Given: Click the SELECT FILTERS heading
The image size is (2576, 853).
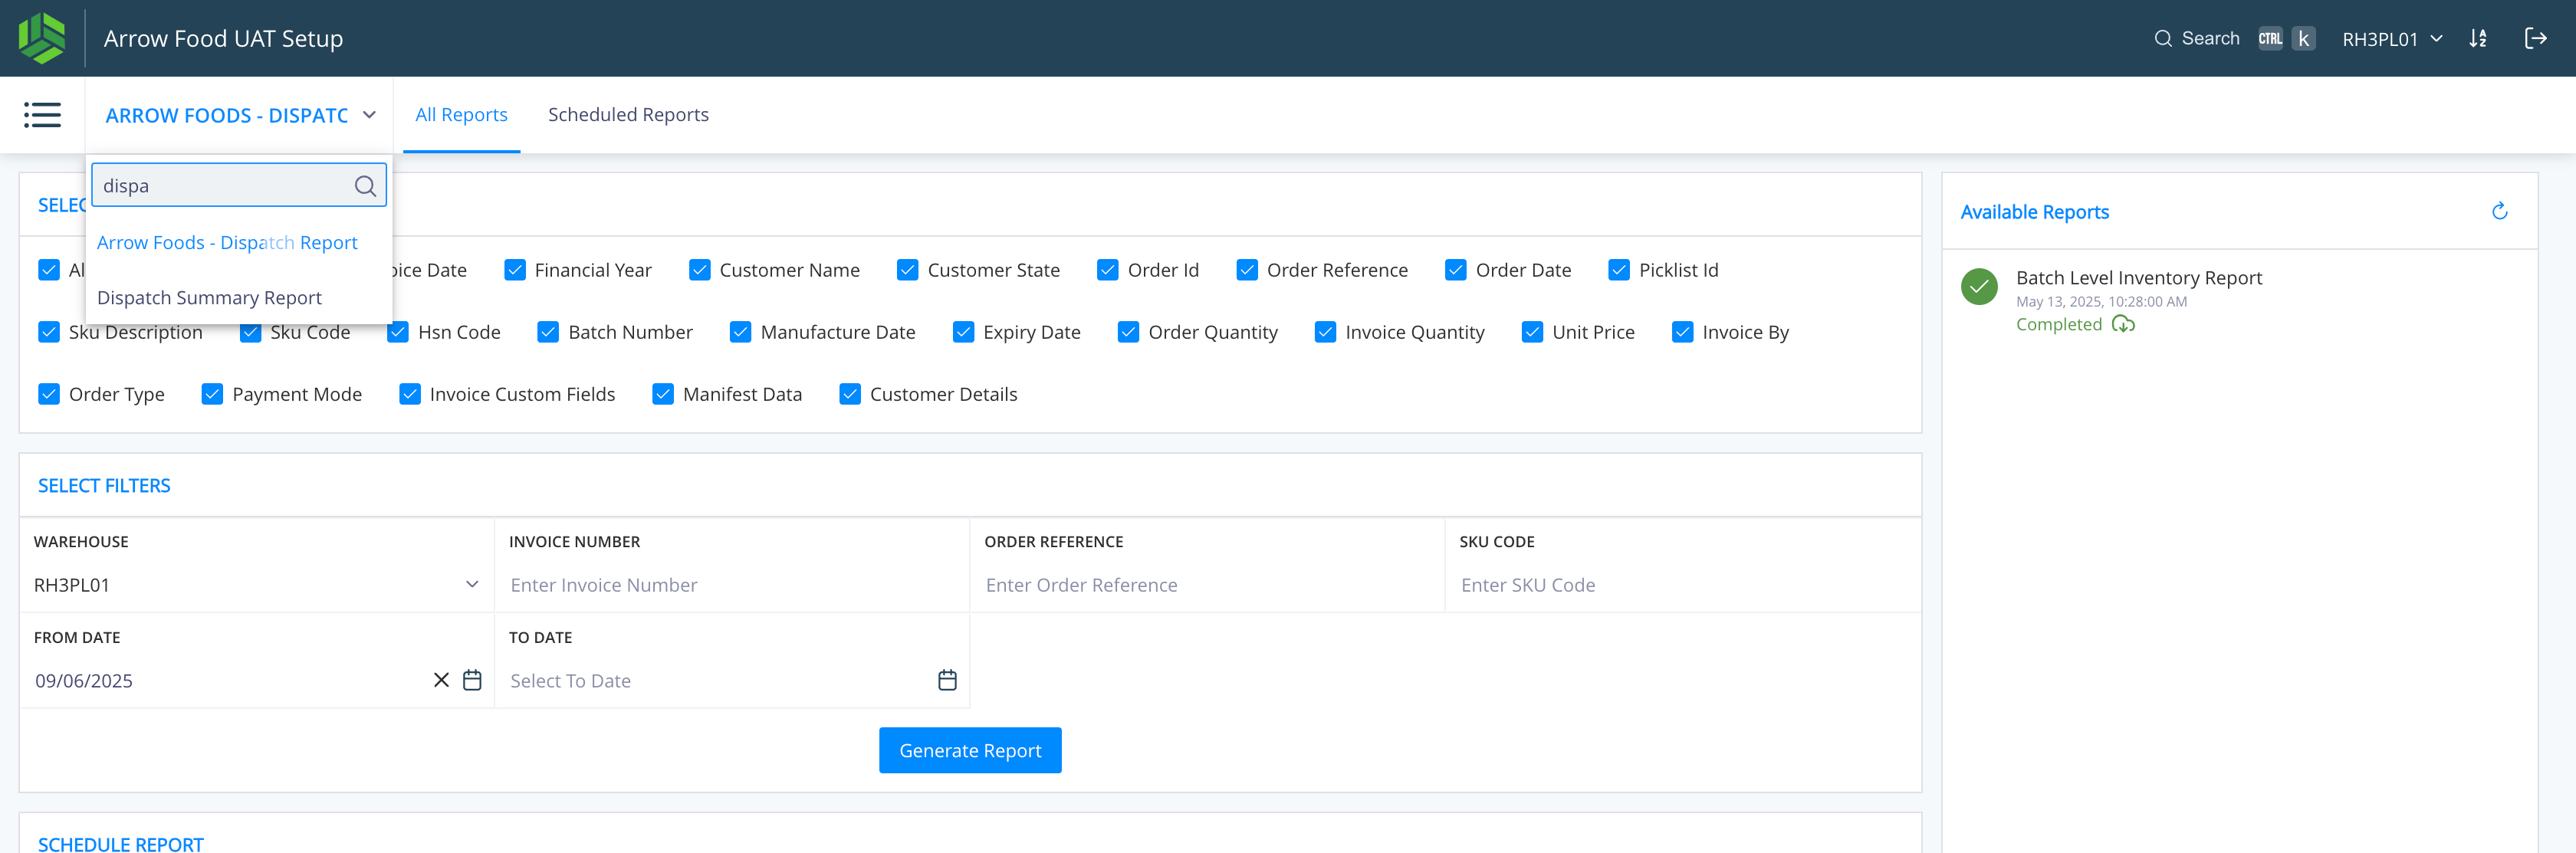Looking at the screenshot, I should pos(104,486).
